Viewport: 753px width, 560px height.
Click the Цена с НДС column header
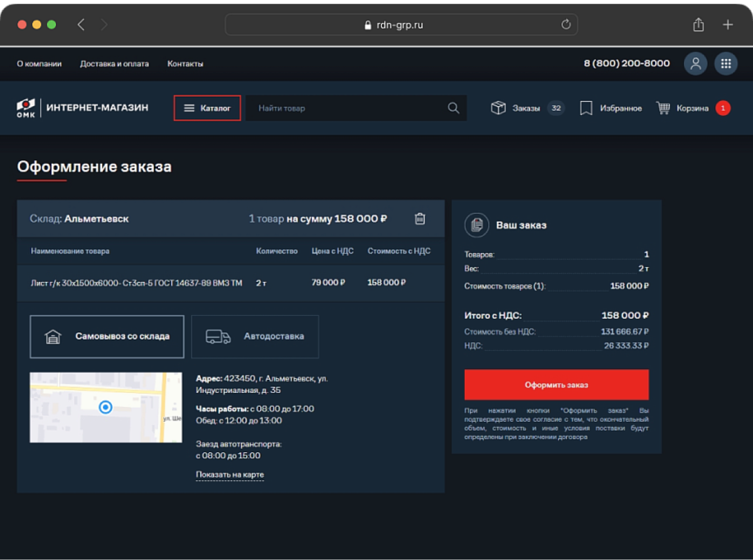click(333, 251)
